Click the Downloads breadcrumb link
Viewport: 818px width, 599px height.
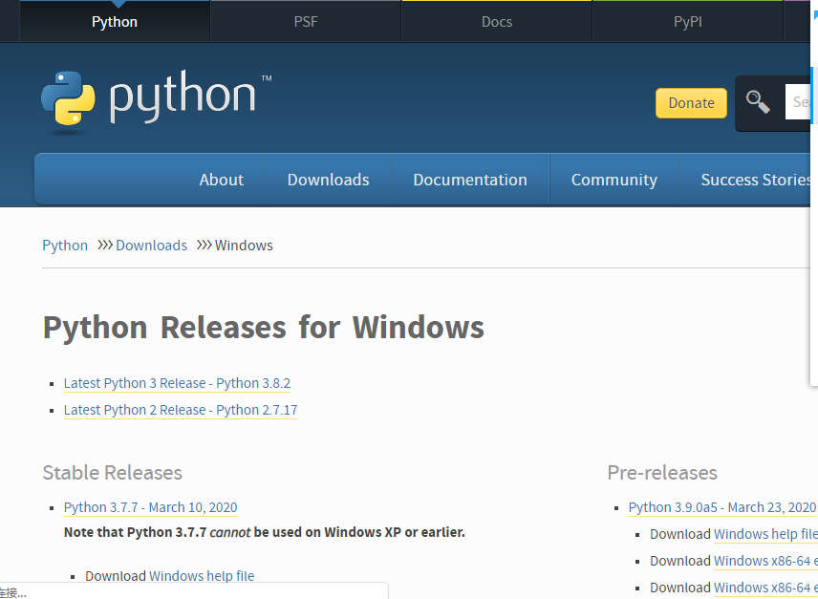click(x=151, y=245)
